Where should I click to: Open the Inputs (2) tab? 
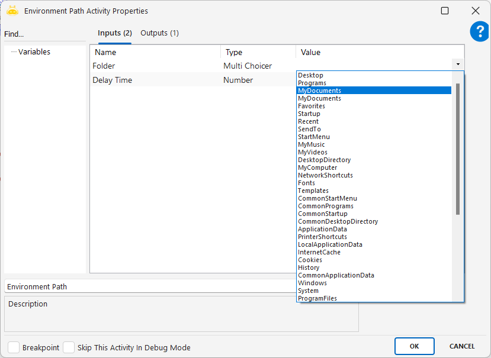pos(114,33)
